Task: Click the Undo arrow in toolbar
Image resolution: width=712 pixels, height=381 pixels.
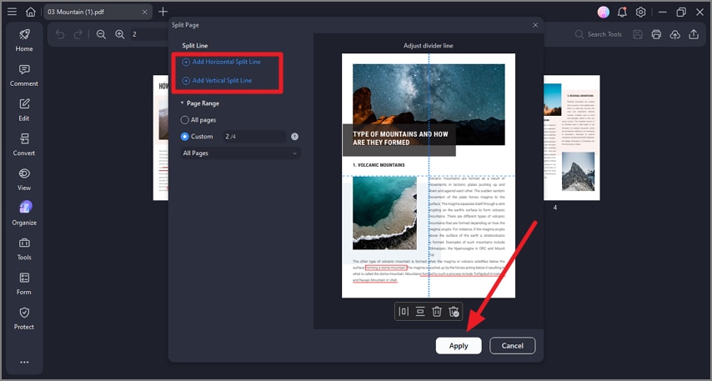Action: click(60, 34)
